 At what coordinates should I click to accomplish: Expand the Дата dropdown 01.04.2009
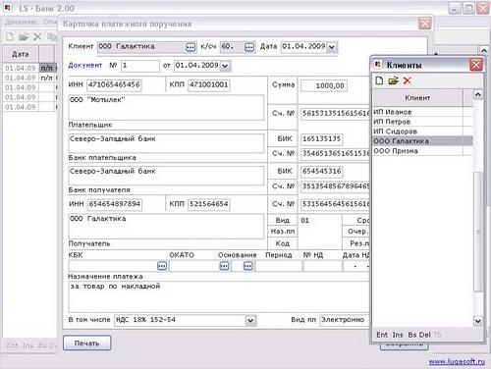332,47
